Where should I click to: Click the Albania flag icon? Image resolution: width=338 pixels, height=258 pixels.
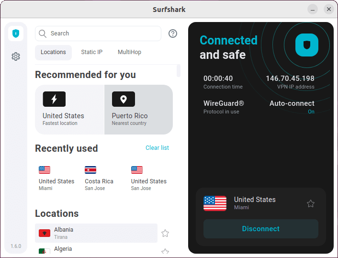point(45,233)
